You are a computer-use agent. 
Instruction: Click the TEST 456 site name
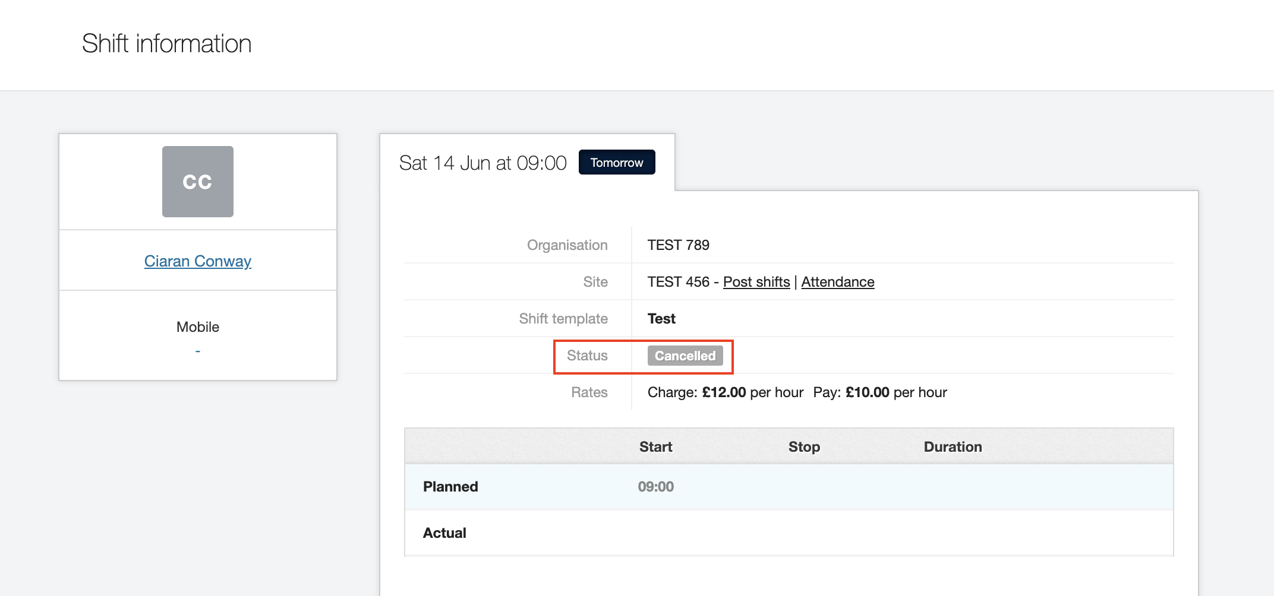[x=678, y=282]
